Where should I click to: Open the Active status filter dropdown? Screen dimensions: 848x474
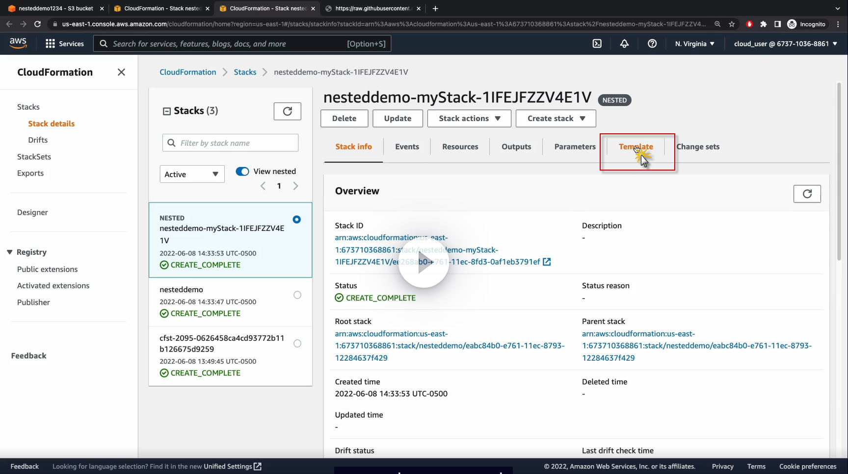pos(192,174)
